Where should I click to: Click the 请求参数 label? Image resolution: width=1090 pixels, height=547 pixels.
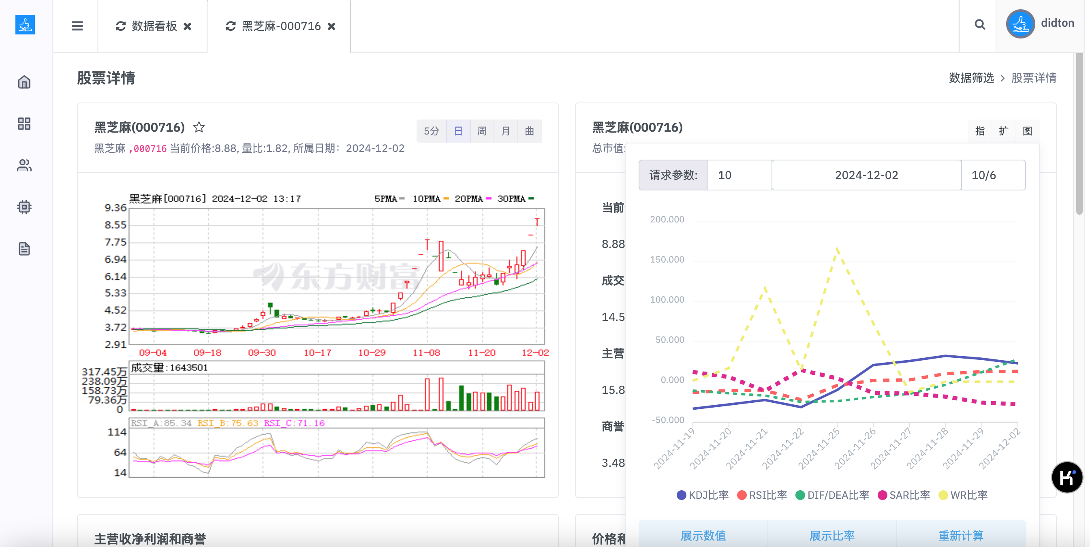tap(673, 175)
